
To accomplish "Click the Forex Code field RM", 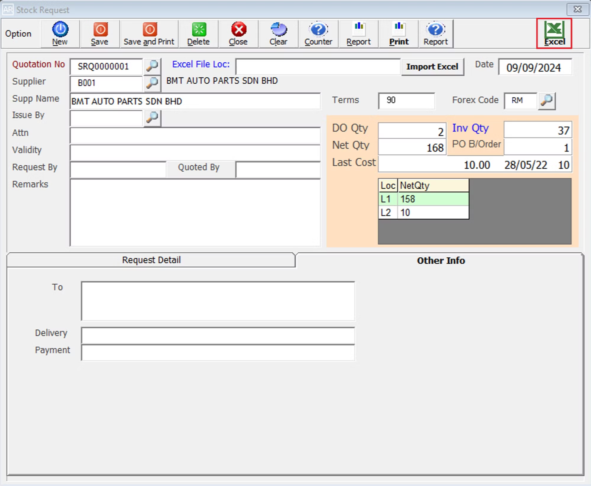I will coord(521,101).
